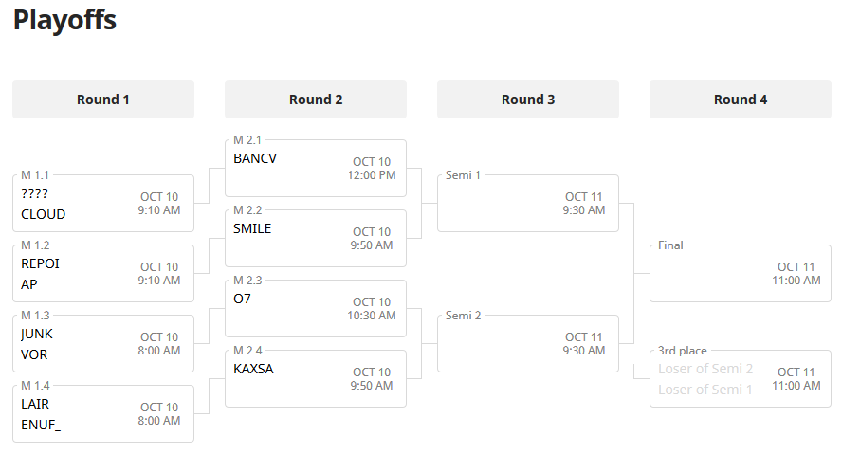This screenshot has height=454, width=842.
Task: Open the Semi 2 match box
Action: (528, 344)
